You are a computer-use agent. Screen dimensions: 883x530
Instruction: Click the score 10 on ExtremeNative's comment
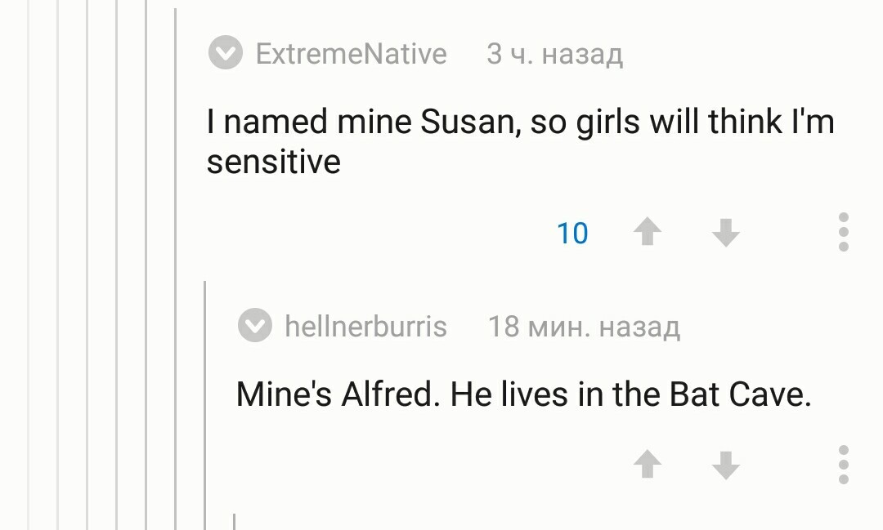click(x=572, y=234)
